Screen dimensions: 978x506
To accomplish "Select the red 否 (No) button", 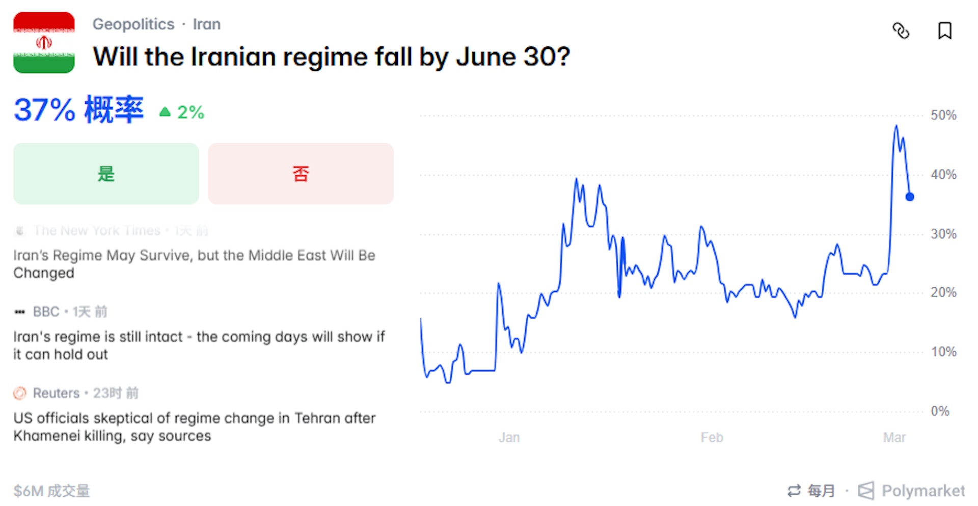I will click(301, 174).
